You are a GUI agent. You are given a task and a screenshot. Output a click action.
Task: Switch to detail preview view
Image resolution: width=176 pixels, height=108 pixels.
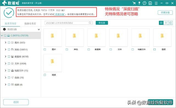pos(170,23)
